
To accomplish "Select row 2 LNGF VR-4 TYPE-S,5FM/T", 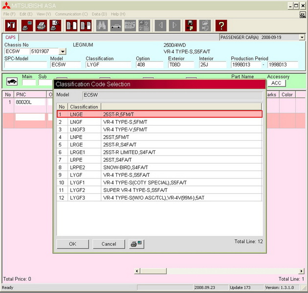I will coord(159,122).
